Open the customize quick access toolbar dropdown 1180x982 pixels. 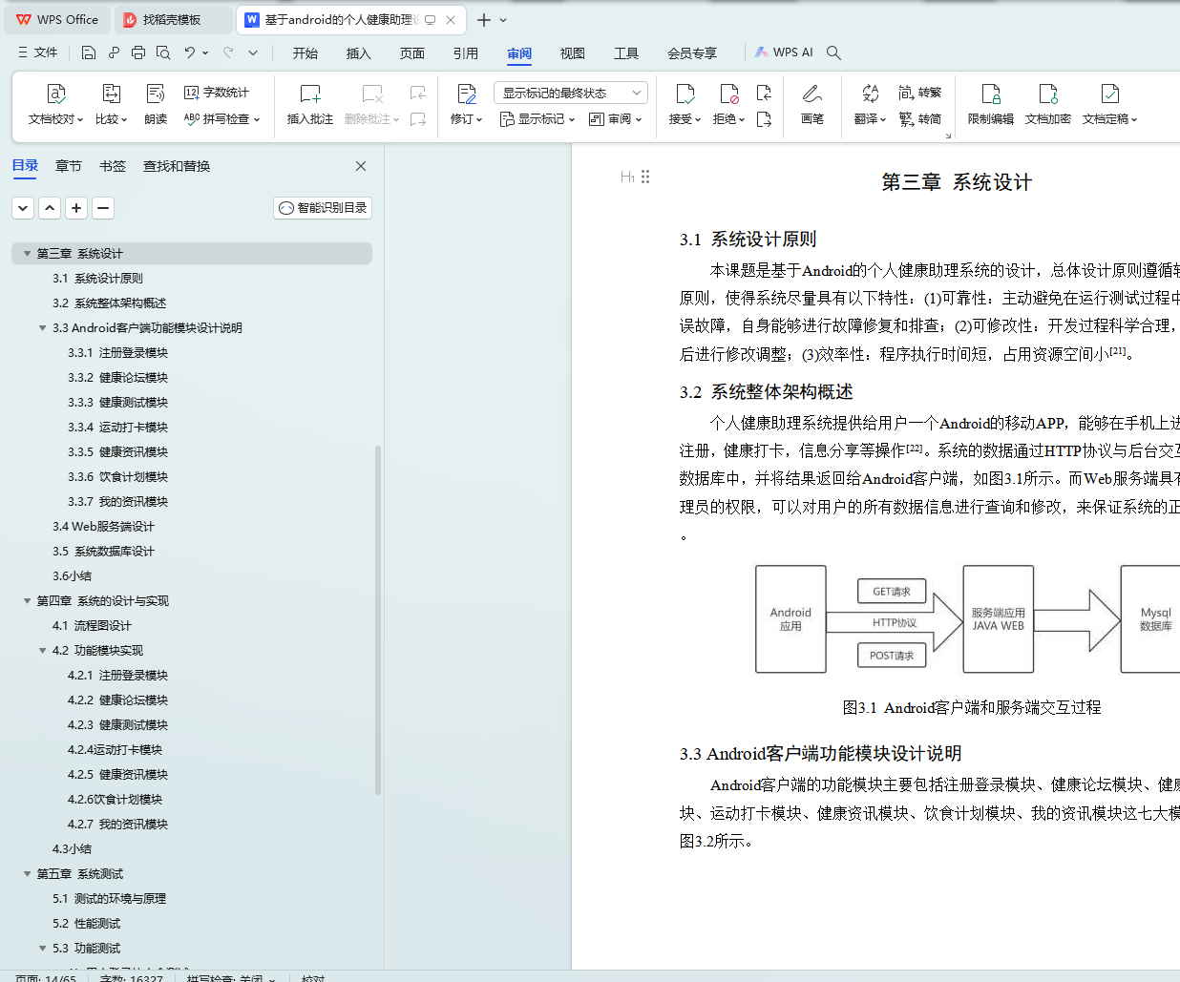pyautogui.click(x=253, y=52)
